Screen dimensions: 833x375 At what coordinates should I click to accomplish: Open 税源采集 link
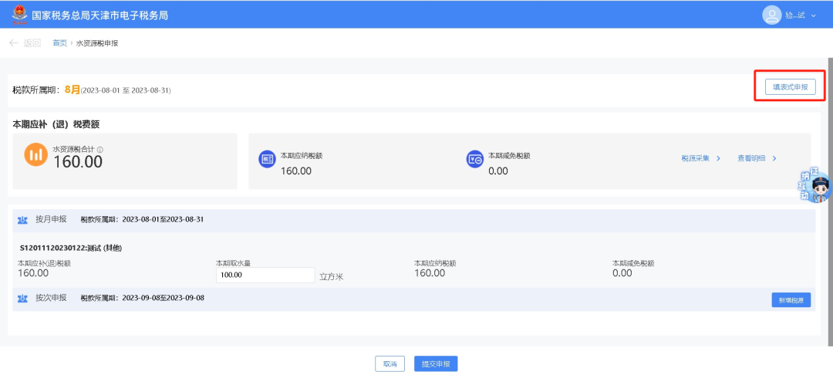pyautogui.click(x=700, y=158)
